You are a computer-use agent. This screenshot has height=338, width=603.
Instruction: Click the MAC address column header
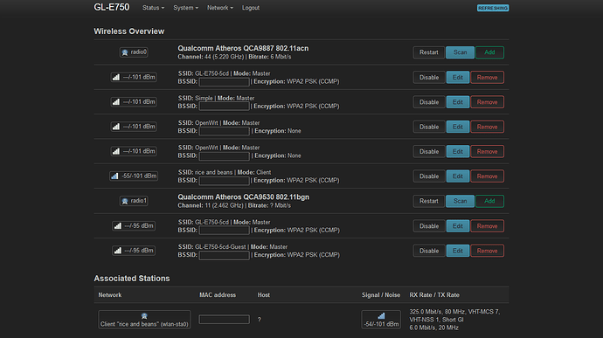pos(218,295)
